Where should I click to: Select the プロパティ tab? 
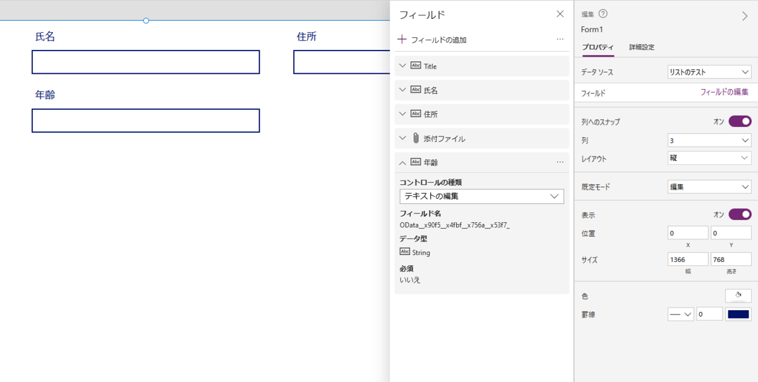tap(598, 47)
